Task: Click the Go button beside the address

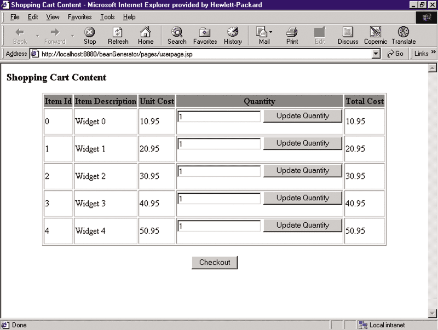Action: pyautogui.click(x=395, y=54)
